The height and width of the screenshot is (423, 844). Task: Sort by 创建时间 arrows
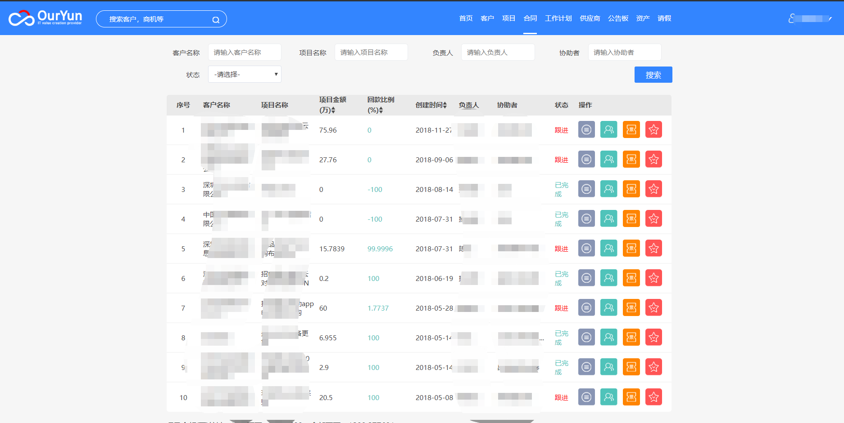(445, 105)
